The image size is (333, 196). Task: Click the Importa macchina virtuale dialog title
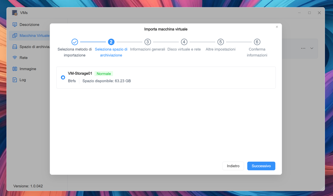(166, 29)
